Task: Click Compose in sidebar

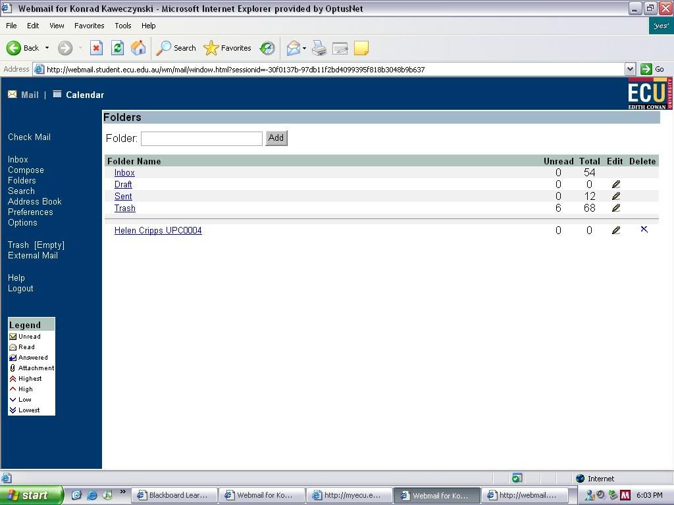Action: point(26,170)
